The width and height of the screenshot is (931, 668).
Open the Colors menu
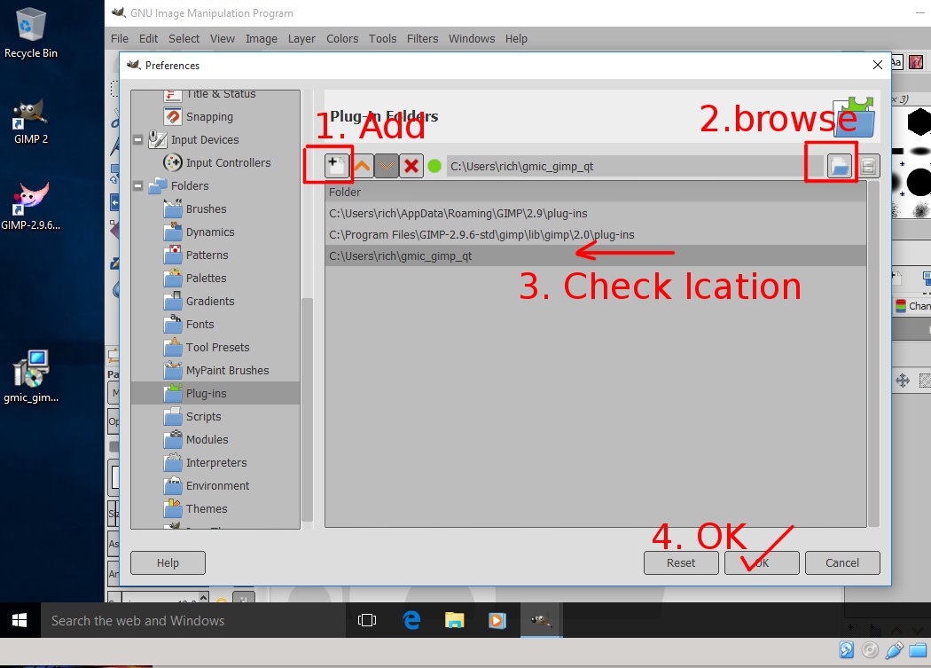point(342,39)
